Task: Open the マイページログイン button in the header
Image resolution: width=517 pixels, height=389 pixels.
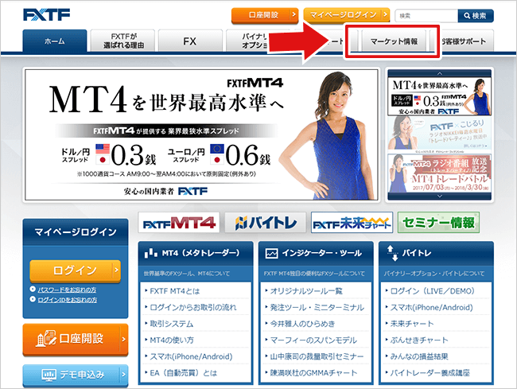Action: (x=346, y=15)
